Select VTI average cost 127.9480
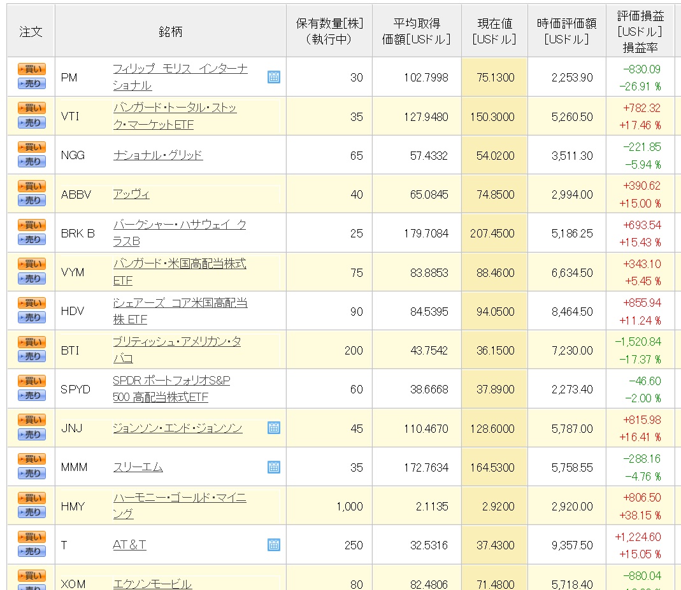Screen dimensions: 681x590 (x=426, y=116)
